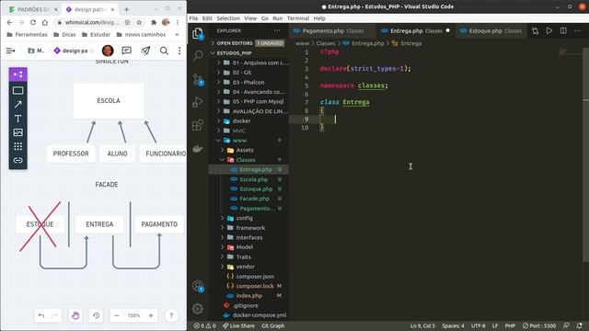This screenshot has height=331, width=589.
Task: Select the Whimsical link tool
Action: pyautogui.click(x=17, y=160)
